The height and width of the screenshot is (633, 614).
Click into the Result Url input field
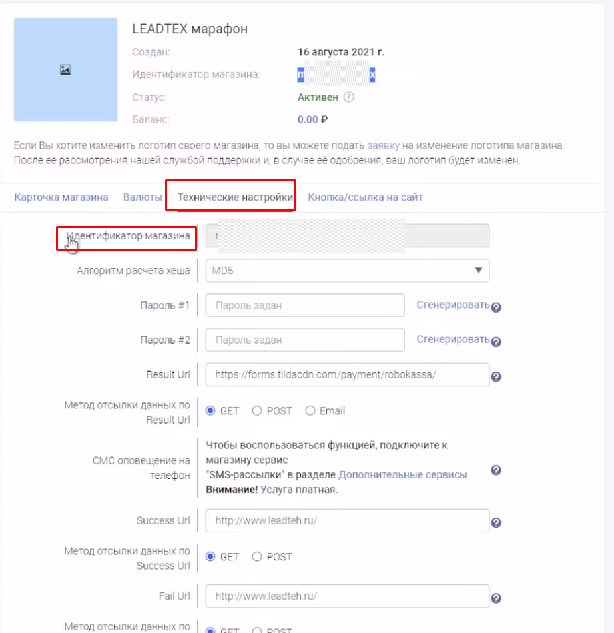pyautogui.click(x=347, y=375)
